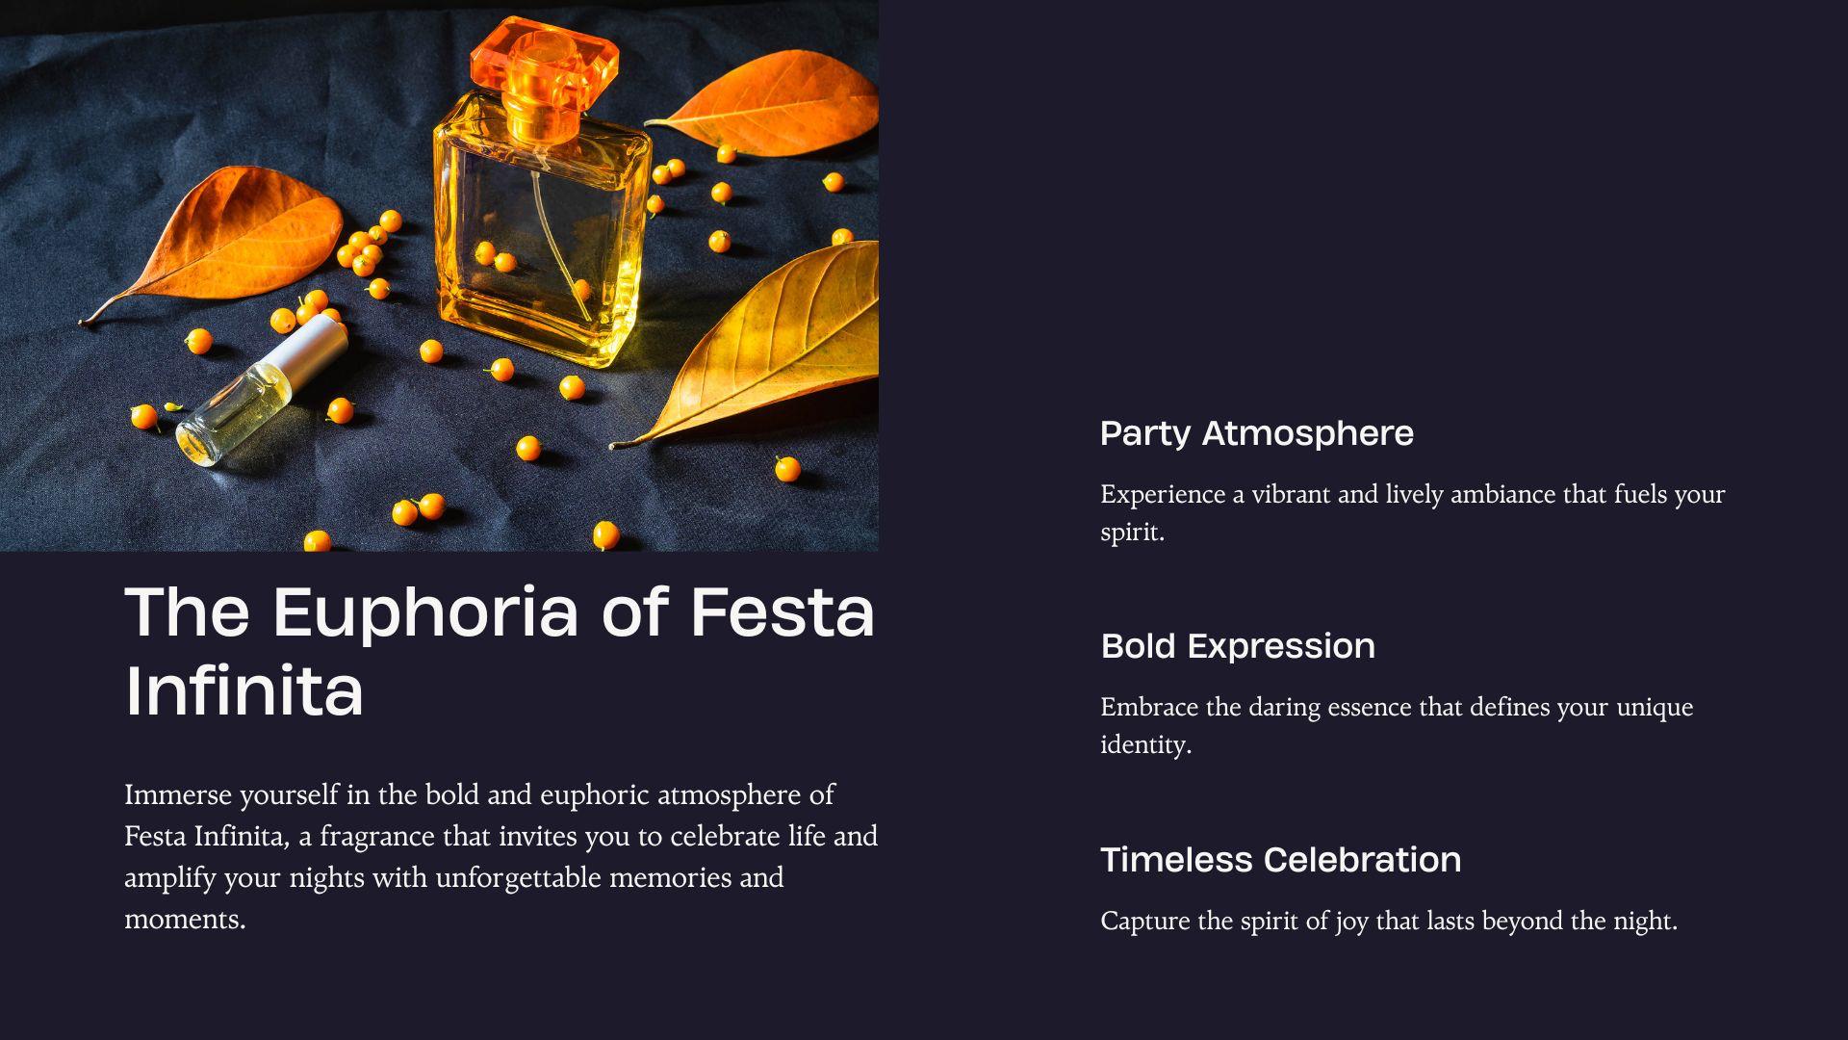The image size is (1848, 1040).
Task: Select the "Experience a vibrant and lively ambiance" text
Action: click(x=1412, y=512)
